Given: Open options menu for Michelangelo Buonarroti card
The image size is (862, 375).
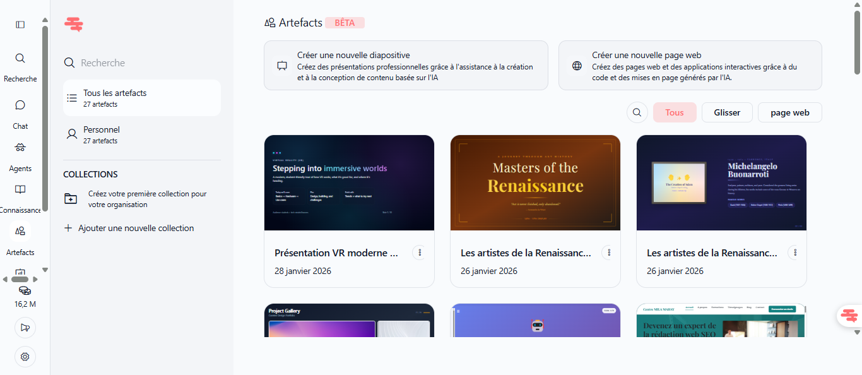Looking at the screenshot, I should pos(795,253).
